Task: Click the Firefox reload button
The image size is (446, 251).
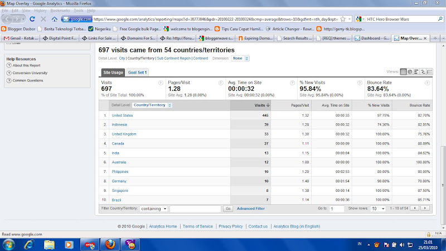Action: tap(32, 19)
